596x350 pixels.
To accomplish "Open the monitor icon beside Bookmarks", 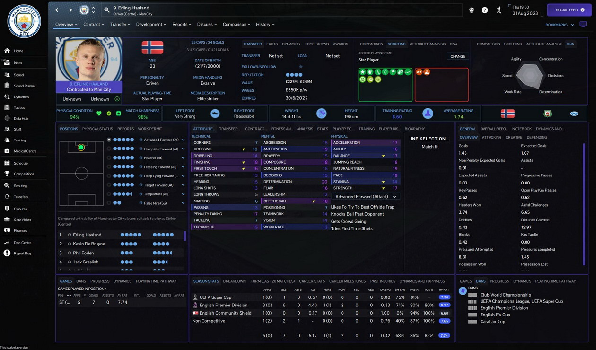I will click(583, 25).
